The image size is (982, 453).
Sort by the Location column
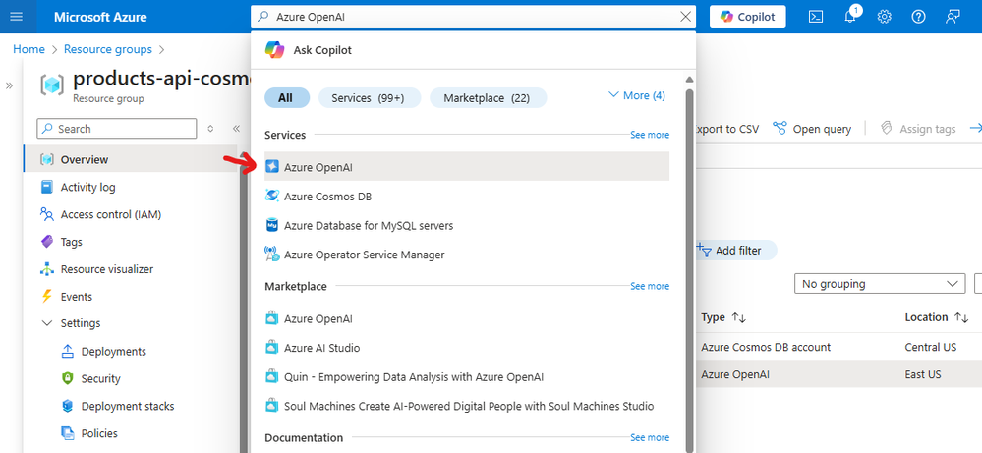pyautogui.click(x=937, y=317)
